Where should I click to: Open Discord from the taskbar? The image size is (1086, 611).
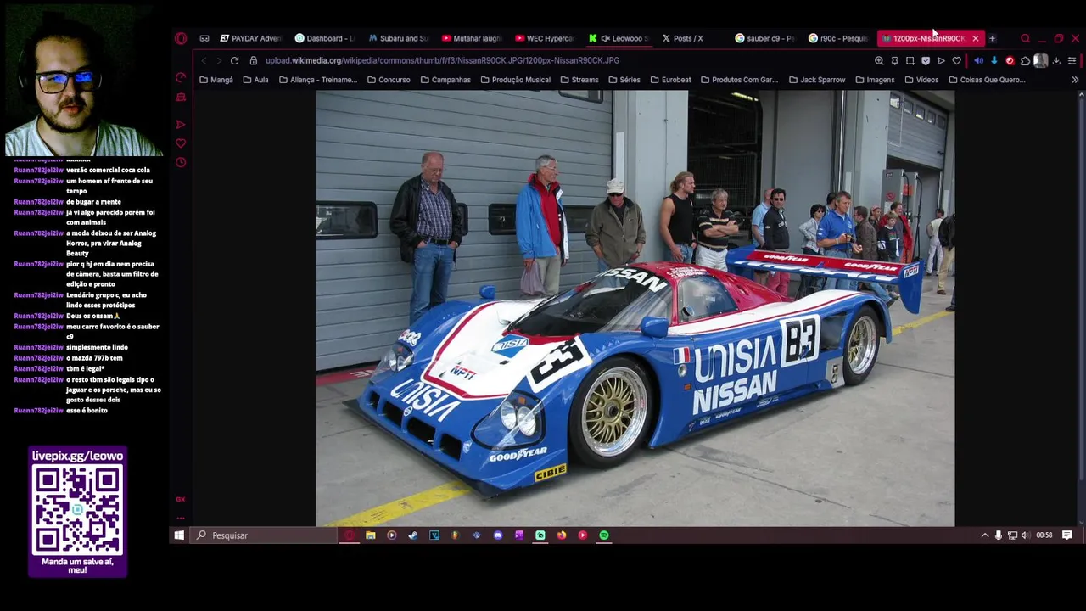(497, 535)
